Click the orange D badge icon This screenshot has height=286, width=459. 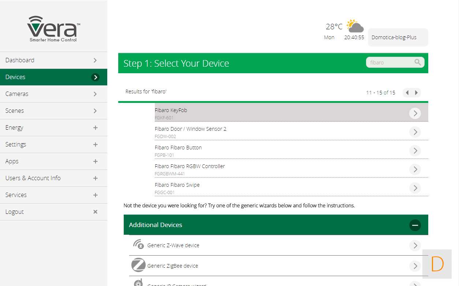point(437,264)
